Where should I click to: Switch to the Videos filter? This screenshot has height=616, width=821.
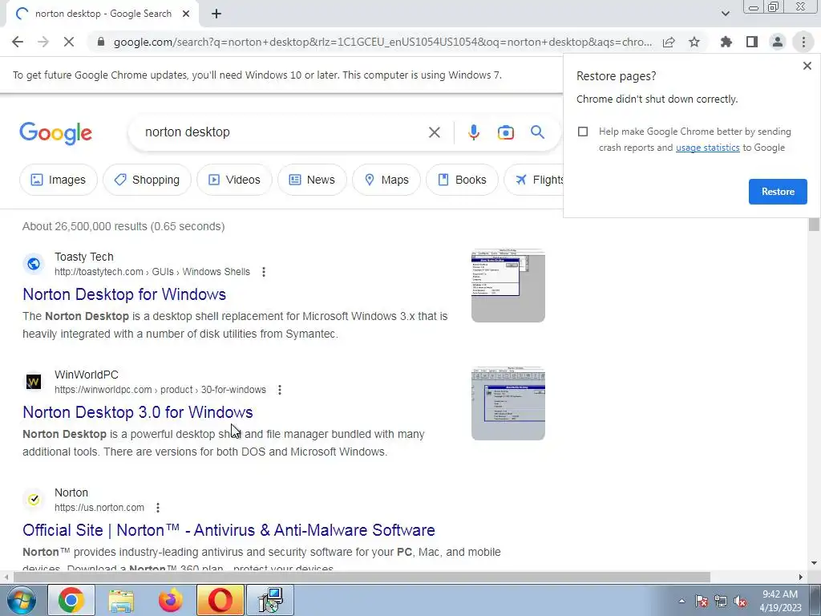point(234,180)
